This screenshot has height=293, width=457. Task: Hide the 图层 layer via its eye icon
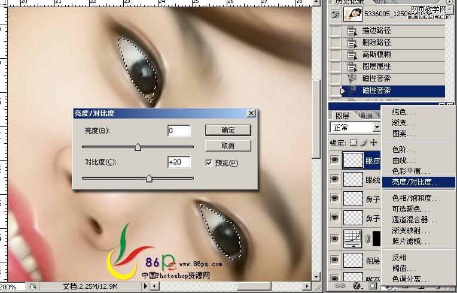point(334,259)
